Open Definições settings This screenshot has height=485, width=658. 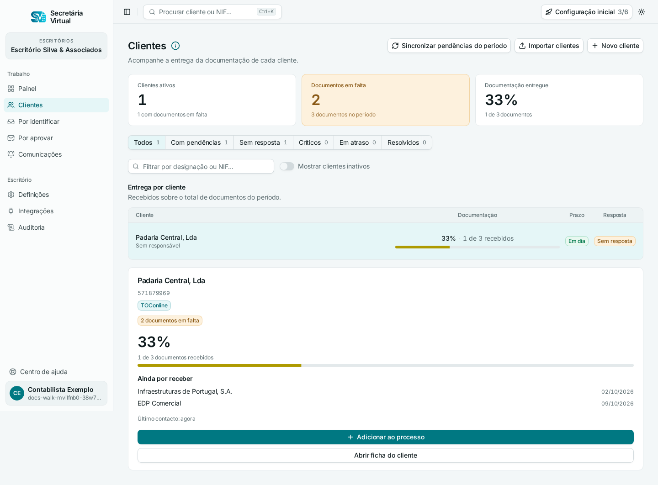[57, 195]
